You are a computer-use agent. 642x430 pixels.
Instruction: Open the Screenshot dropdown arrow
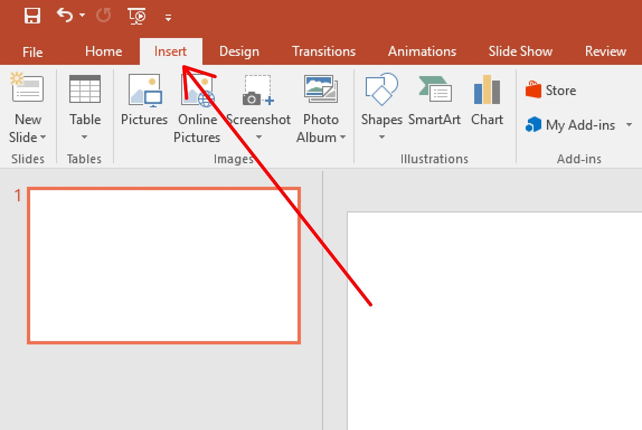click(x=258, y=137)
